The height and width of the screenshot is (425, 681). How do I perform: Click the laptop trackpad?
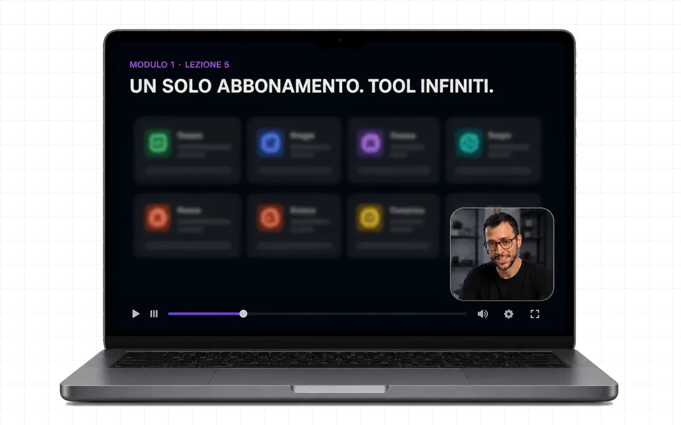click(x=339, y=377)
